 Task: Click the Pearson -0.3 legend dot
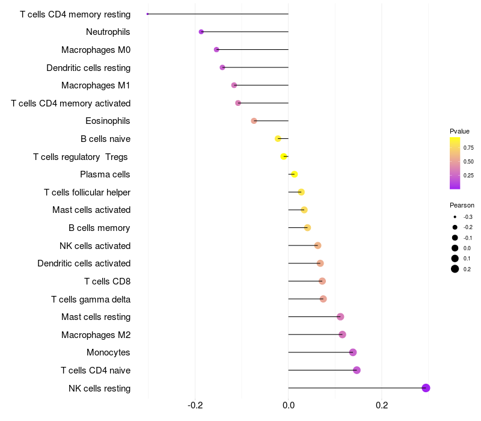pos(455,217)
